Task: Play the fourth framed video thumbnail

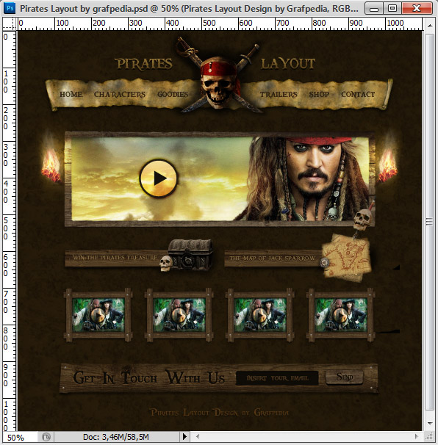Action: [x=340, y=315]
